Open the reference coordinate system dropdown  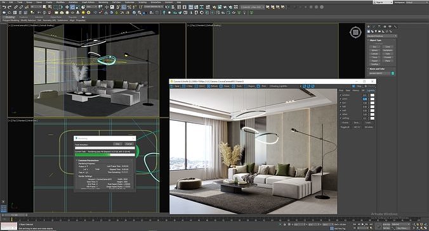92,6
